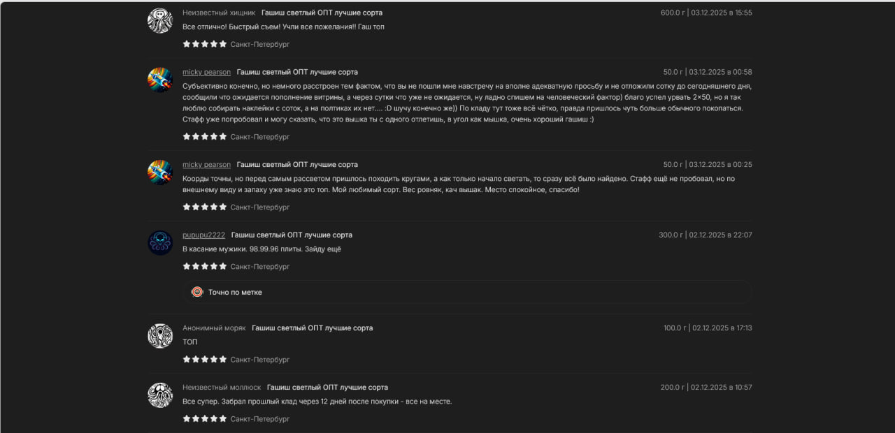Open the micky pearson profile link at 00:58
The width and height of the screenshot is (895, 433).
(206, 72)
